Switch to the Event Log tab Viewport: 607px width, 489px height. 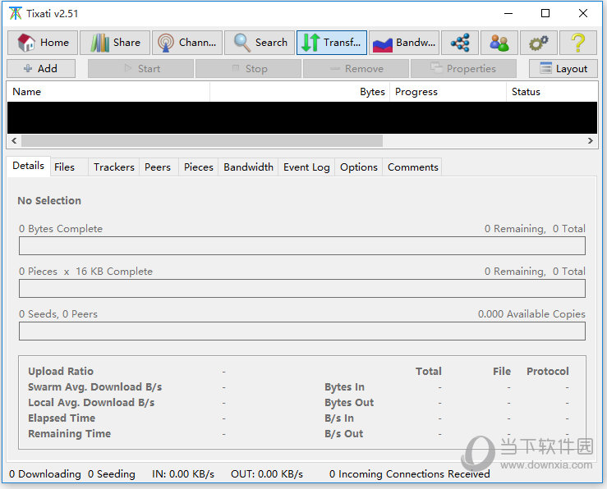[306, 167]
